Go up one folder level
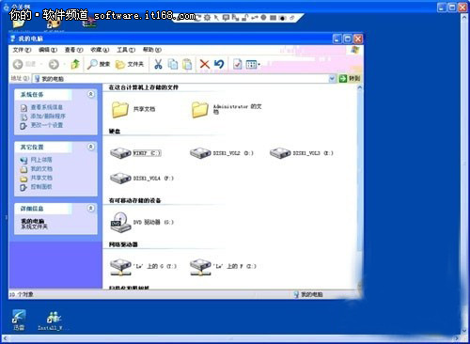 pos(75,64)
